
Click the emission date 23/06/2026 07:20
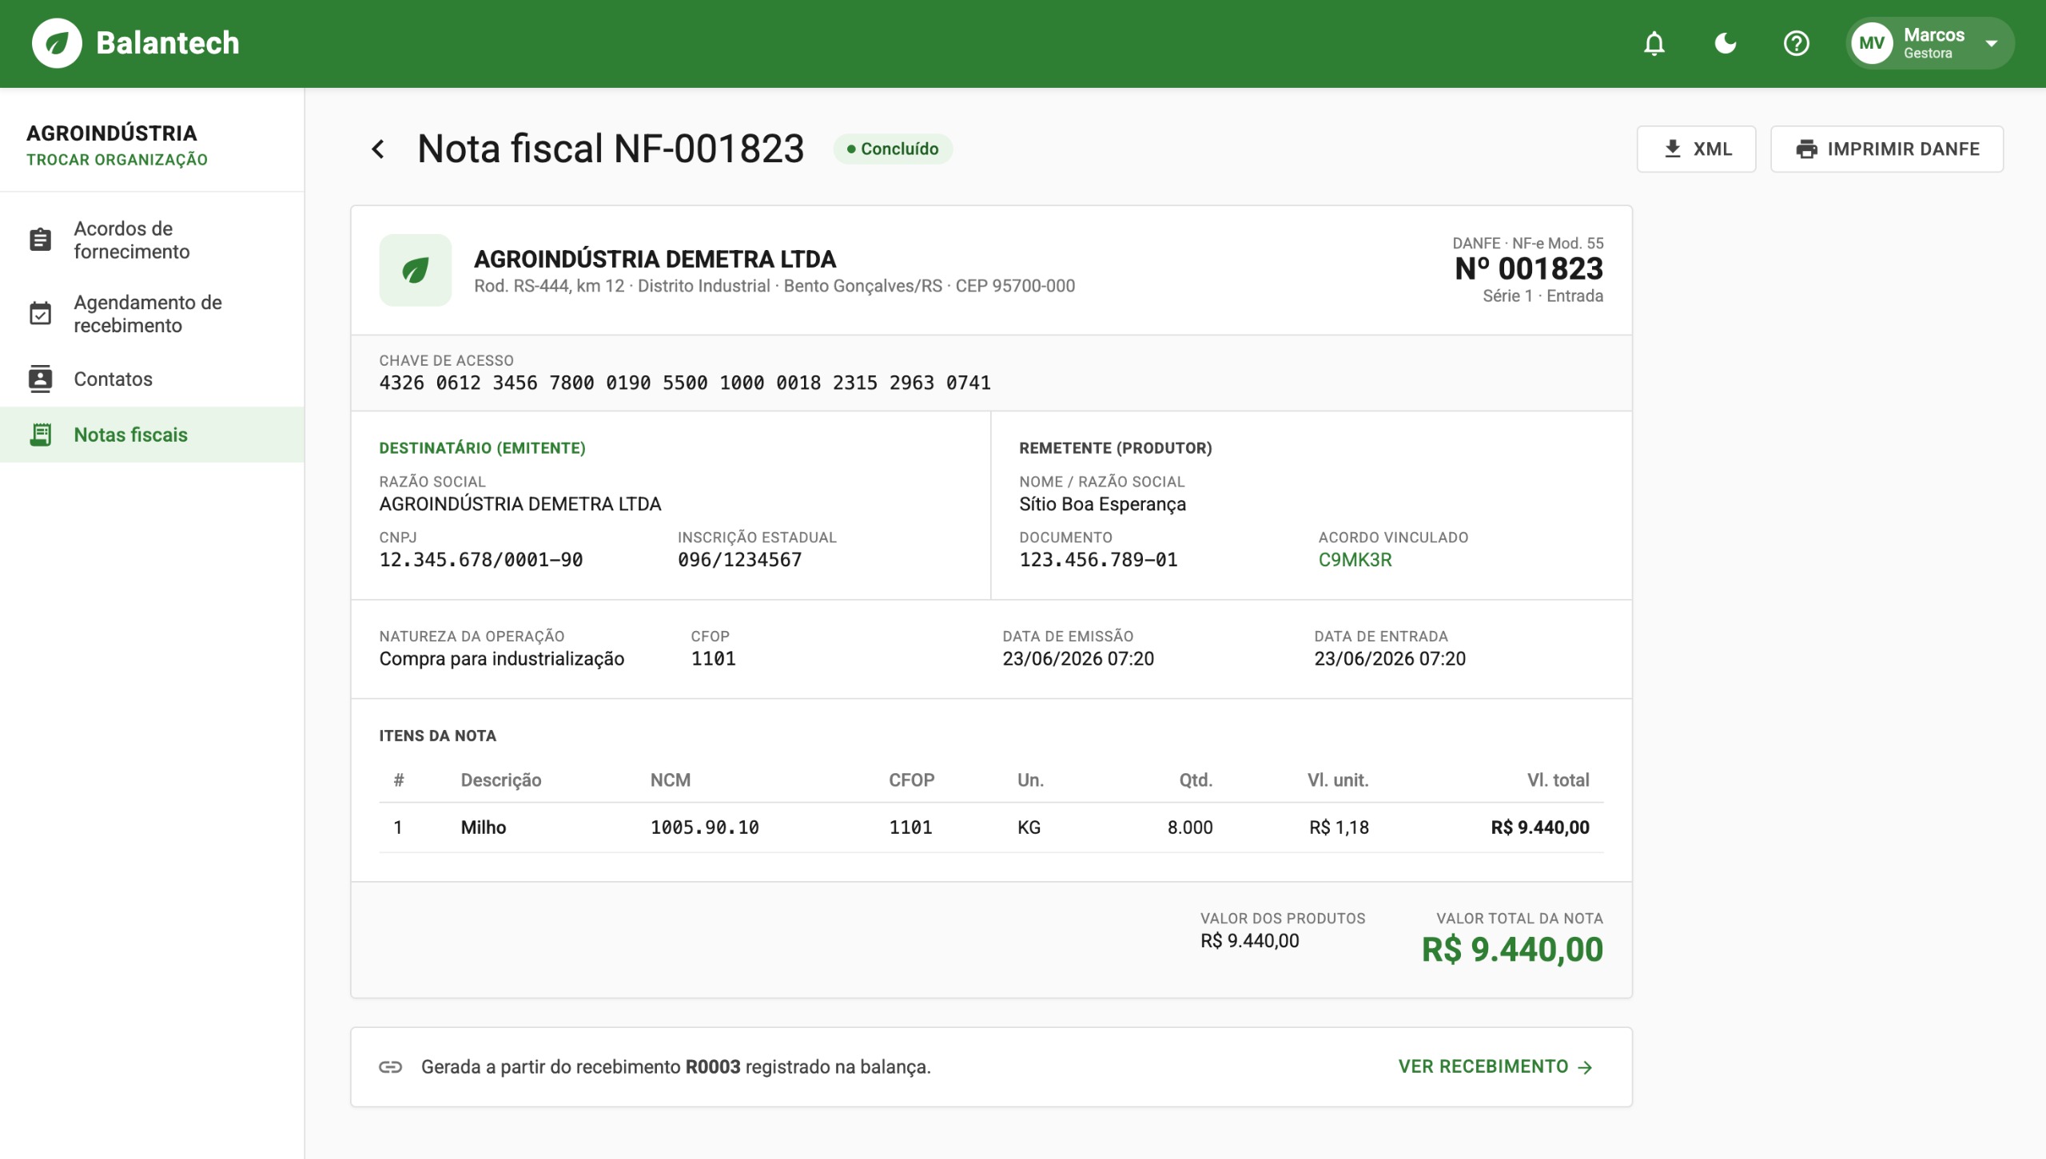[x=1078, y=659]
